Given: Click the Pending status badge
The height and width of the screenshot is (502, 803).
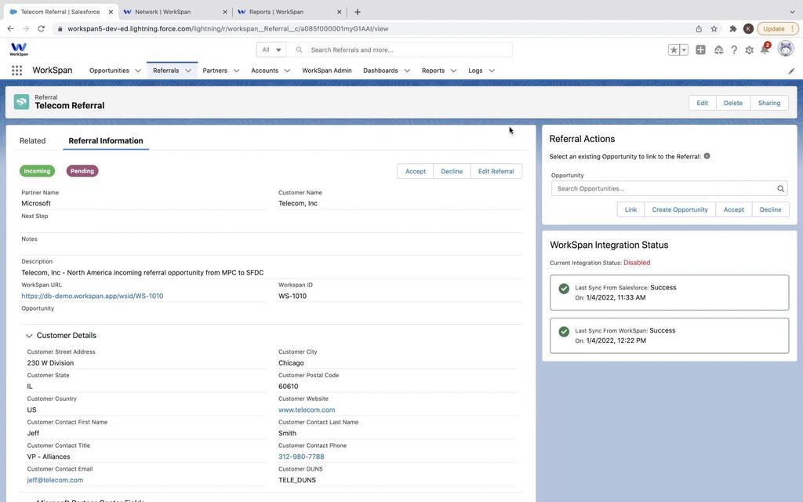Looking at the screenshot, I should tap(82, 171).
